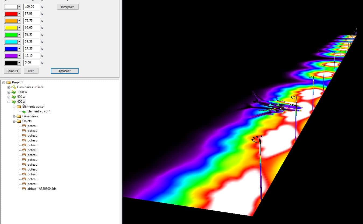Collapse the 400 w tree node

point(9,102)
